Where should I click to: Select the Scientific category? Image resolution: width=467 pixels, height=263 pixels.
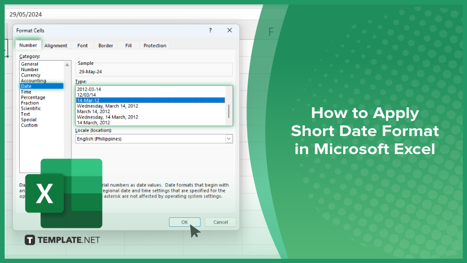coord(31,108)
